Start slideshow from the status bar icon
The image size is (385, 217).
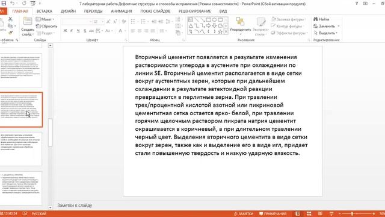(x=331, y=213)
